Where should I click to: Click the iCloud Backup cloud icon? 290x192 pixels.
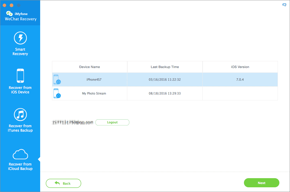point(20,154)
